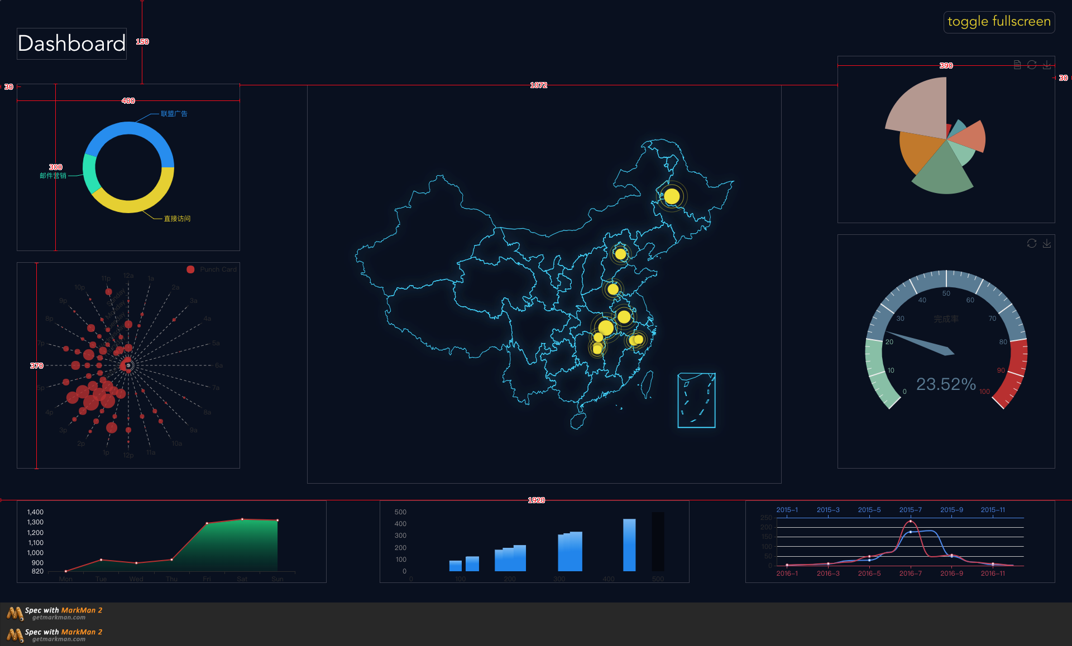Click restore icon on gauge chart
This screenshot has height=646, width=1072.
pos(1032,243)
